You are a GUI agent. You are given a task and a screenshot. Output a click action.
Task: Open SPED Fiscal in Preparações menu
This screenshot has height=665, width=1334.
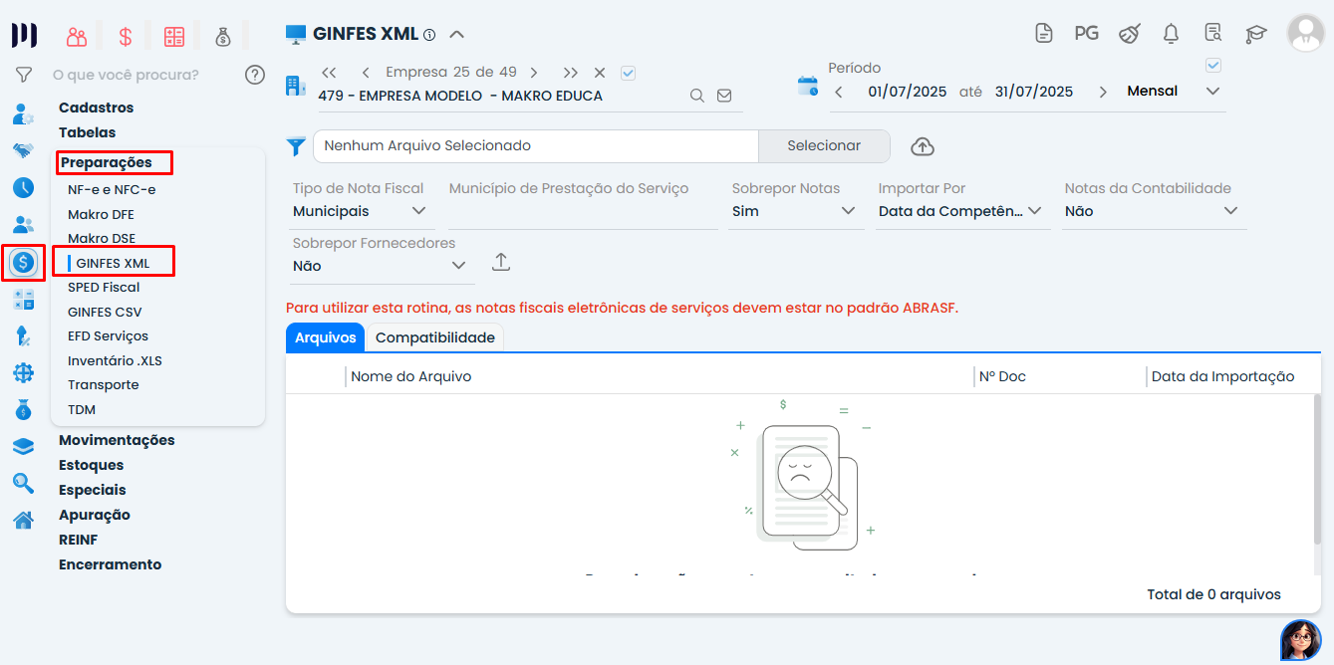coord(104,288)
